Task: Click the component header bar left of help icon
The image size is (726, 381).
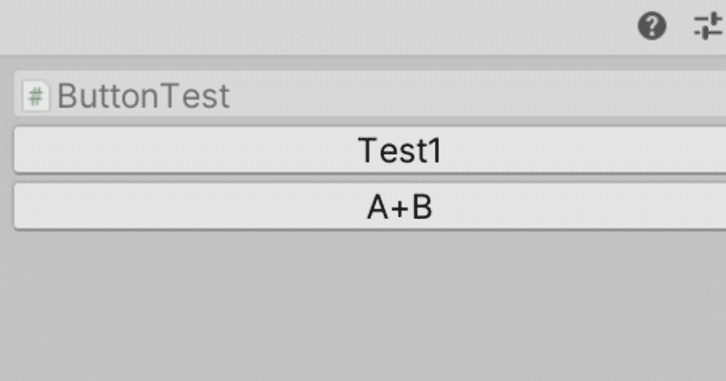Action: 315,27
